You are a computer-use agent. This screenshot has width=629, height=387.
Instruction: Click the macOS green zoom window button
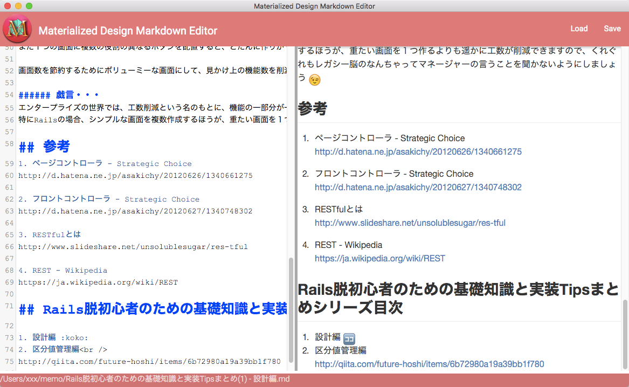(x=29, y=6)
